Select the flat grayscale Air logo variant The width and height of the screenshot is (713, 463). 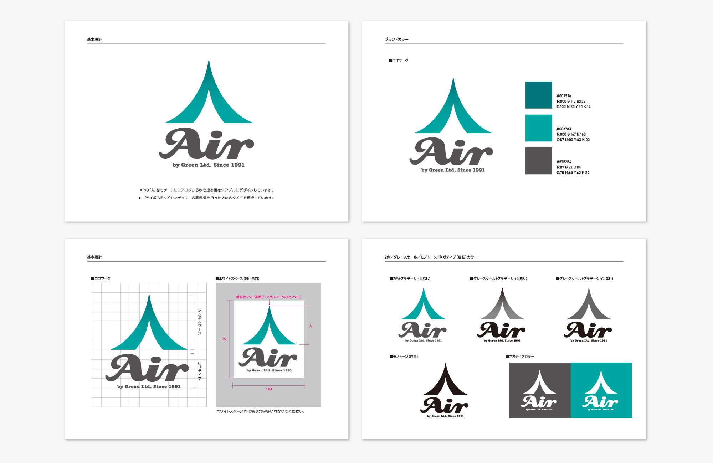[x=588, y=315]
